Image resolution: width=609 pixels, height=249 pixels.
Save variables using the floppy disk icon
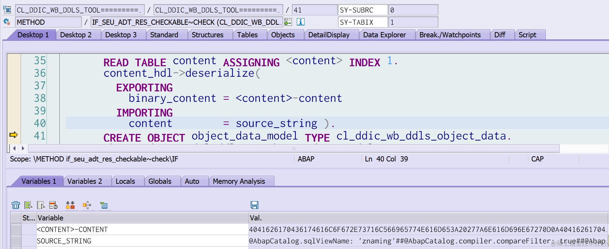pyautogui.click(x=255, y=205)
